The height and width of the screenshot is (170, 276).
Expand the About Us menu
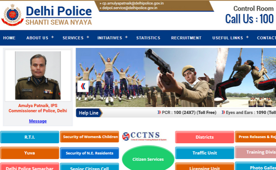tap(40, 38)
